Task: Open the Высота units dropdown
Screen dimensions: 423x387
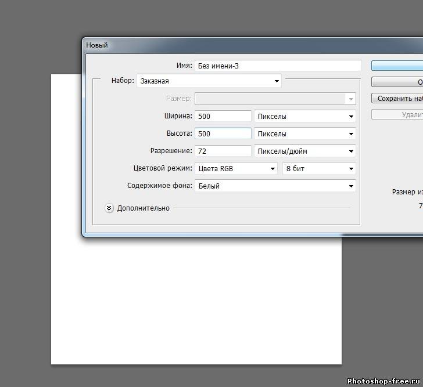Action: coord(305,134)
